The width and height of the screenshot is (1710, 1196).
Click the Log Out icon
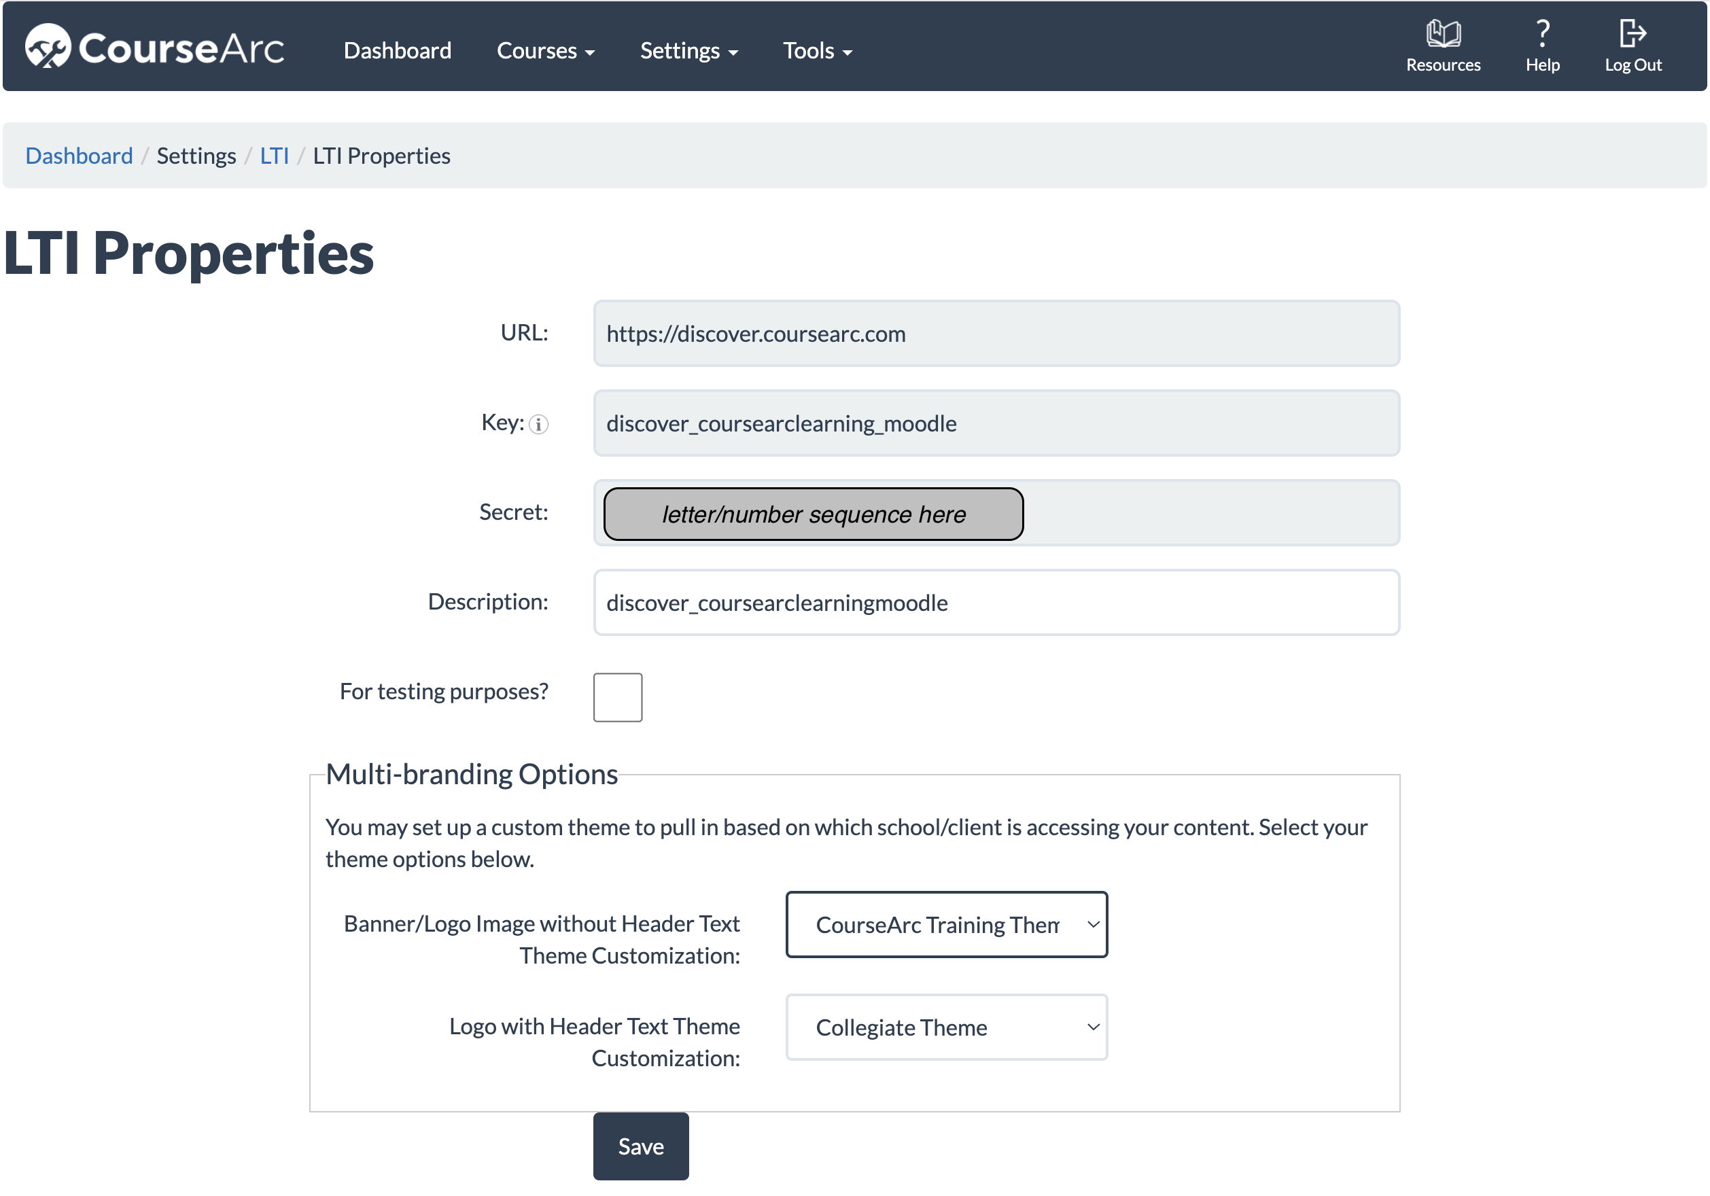pos(1633,33)
